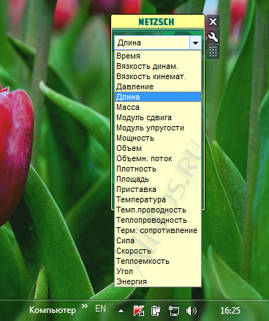
Task: Select Энергия at list bottom
Action: (158, 281)
